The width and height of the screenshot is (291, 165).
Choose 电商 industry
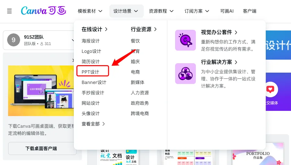pos(135,72)
